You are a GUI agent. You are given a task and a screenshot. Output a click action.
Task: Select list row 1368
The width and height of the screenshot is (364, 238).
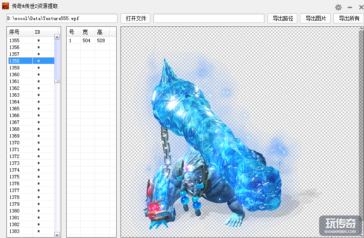[31, 129]
